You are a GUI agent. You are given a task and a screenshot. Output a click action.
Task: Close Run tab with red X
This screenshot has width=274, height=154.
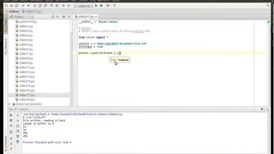pyautogui.click(x=11, y=144)
